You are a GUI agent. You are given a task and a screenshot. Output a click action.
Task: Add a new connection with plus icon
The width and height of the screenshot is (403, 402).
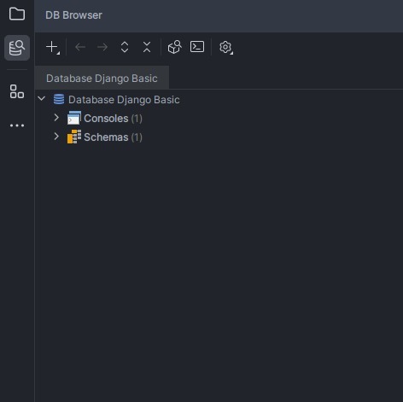tap(53, 47)
